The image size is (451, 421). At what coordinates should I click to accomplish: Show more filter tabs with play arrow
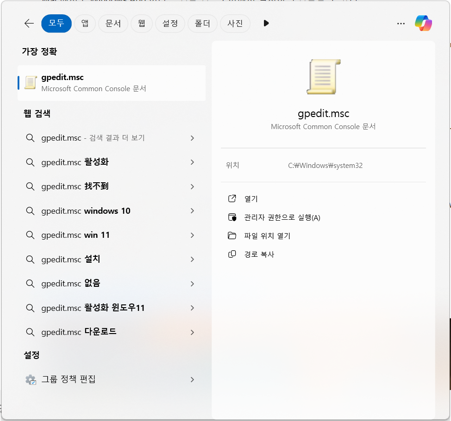[x=266, y=23]
